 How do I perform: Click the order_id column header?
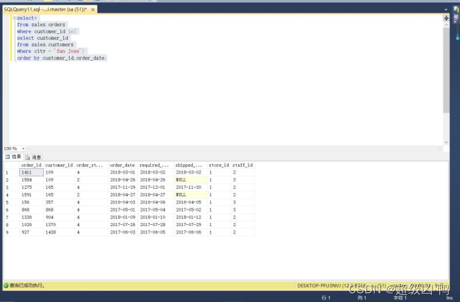click(x=31, y=165)
